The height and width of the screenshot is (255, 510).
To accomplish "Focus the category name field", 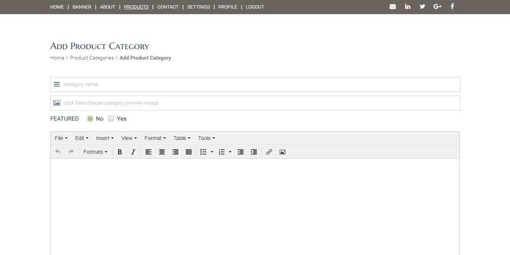I will click(x=255, y=84).
